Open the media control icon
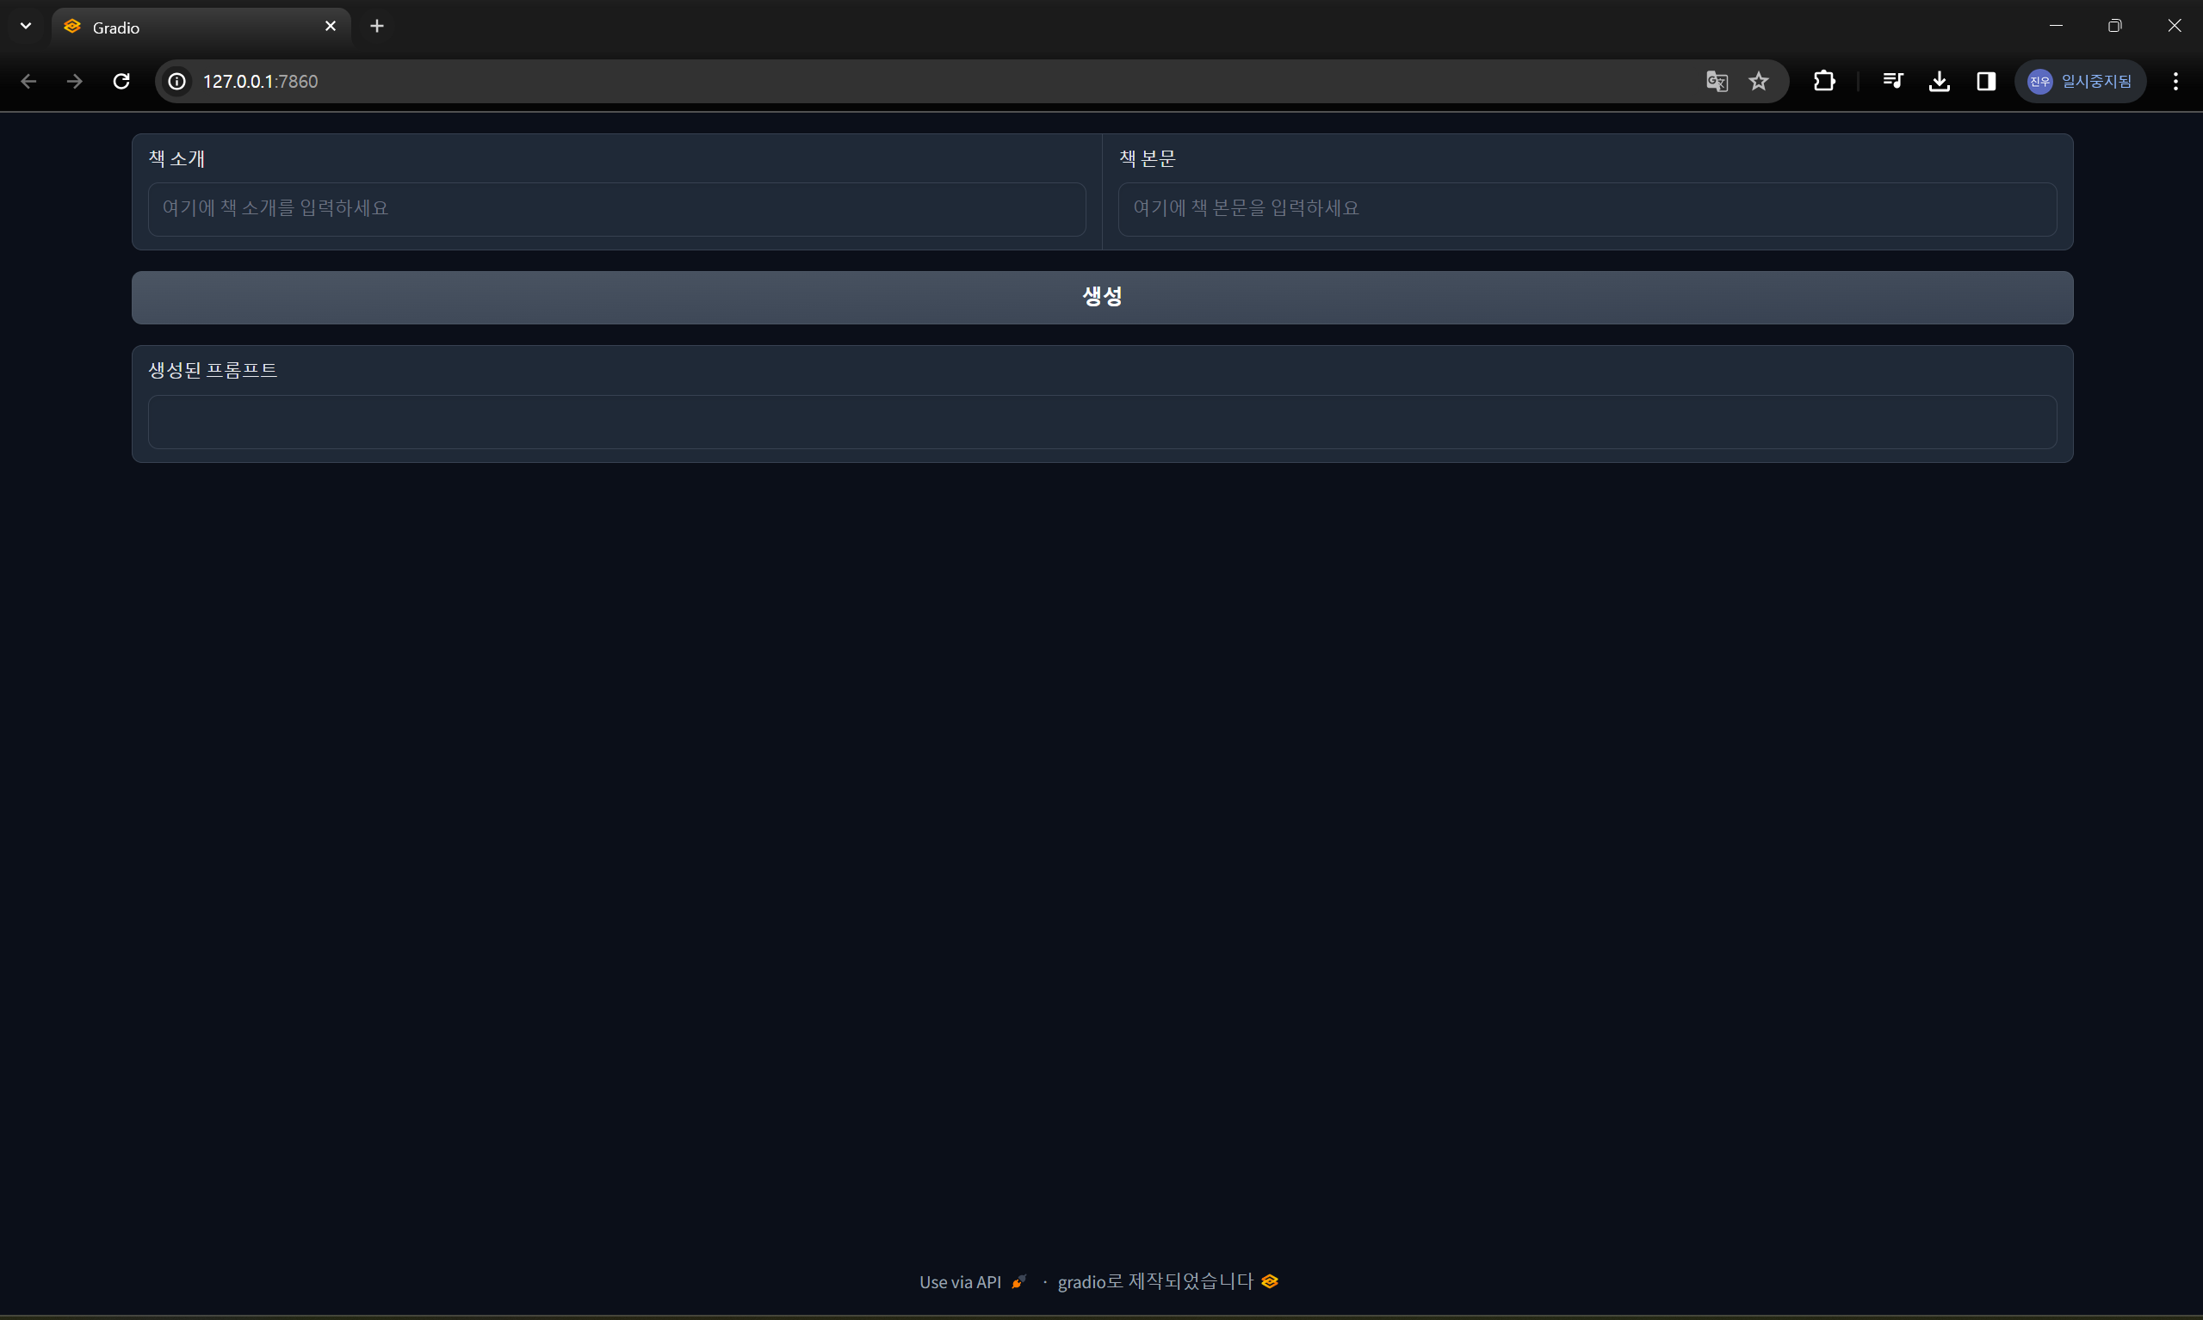This screenshot has height=1320, width=2203. click(1892, 82)
